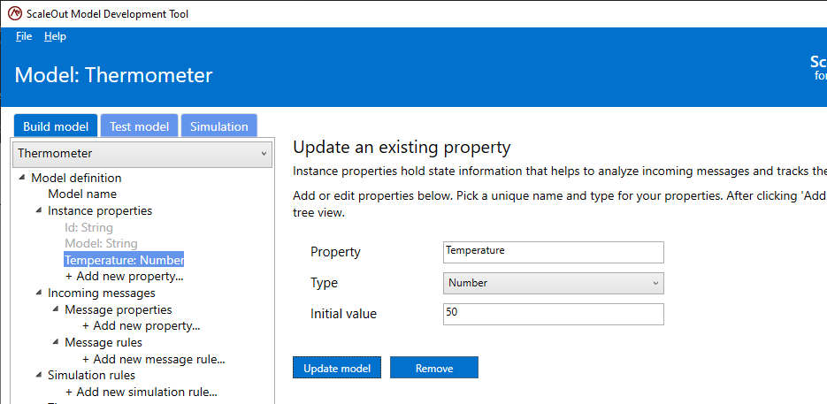827x404 pixels.
Task: Collapse the Simulation rules node
Action: point(39,375)
